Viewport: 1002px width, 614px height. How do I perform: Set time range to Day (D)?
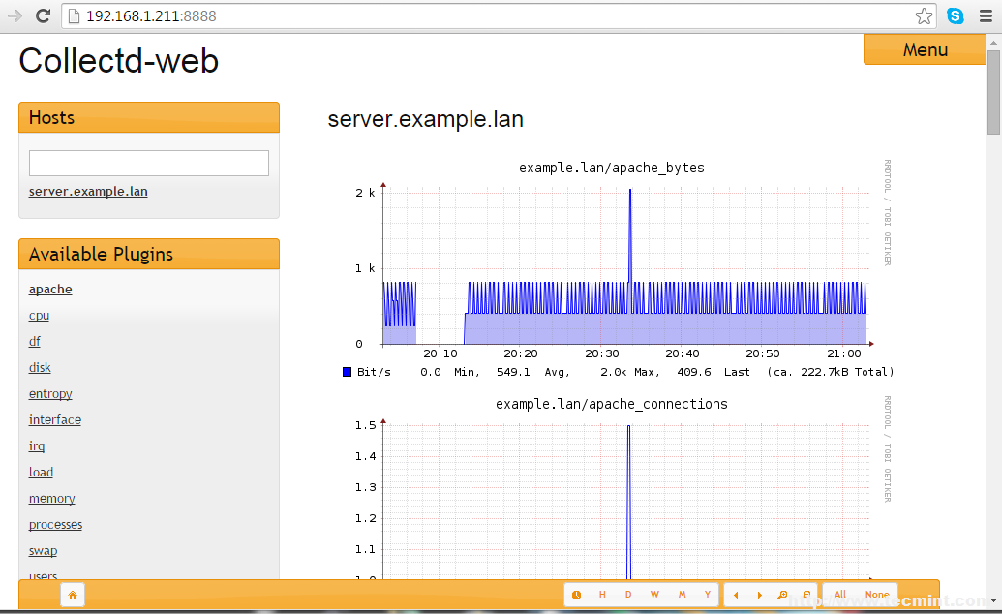(x=628, y=595)
